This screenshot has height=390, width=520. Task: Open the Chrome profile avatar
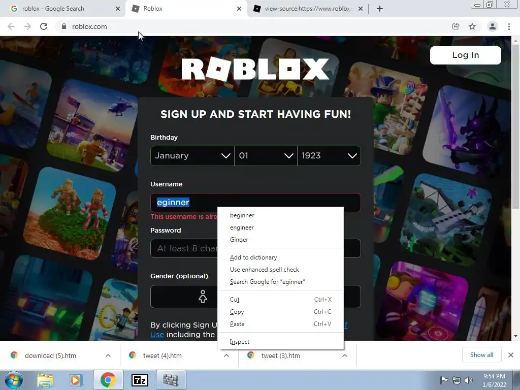click(x=493, y=26)
